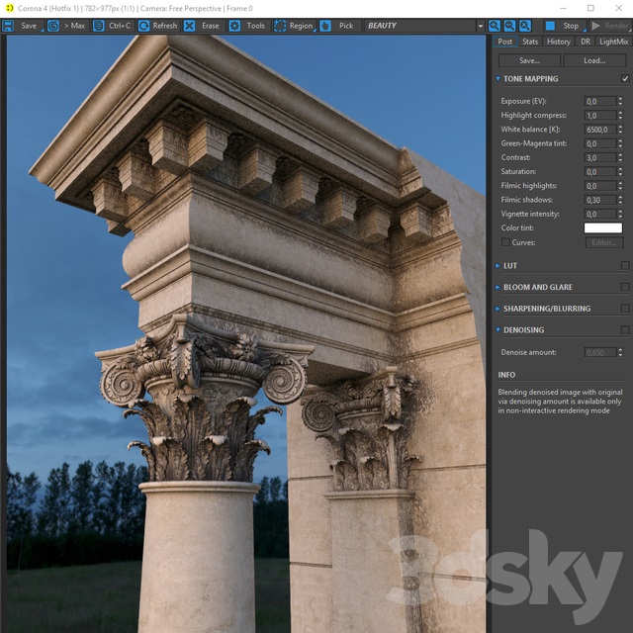Select the Erase tool icon
This screenshot has height=633, width=633.
[189, 26]
